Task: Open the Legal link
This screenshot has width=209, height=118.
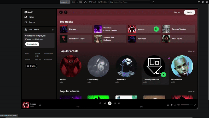Action: (x=27, y=53)
